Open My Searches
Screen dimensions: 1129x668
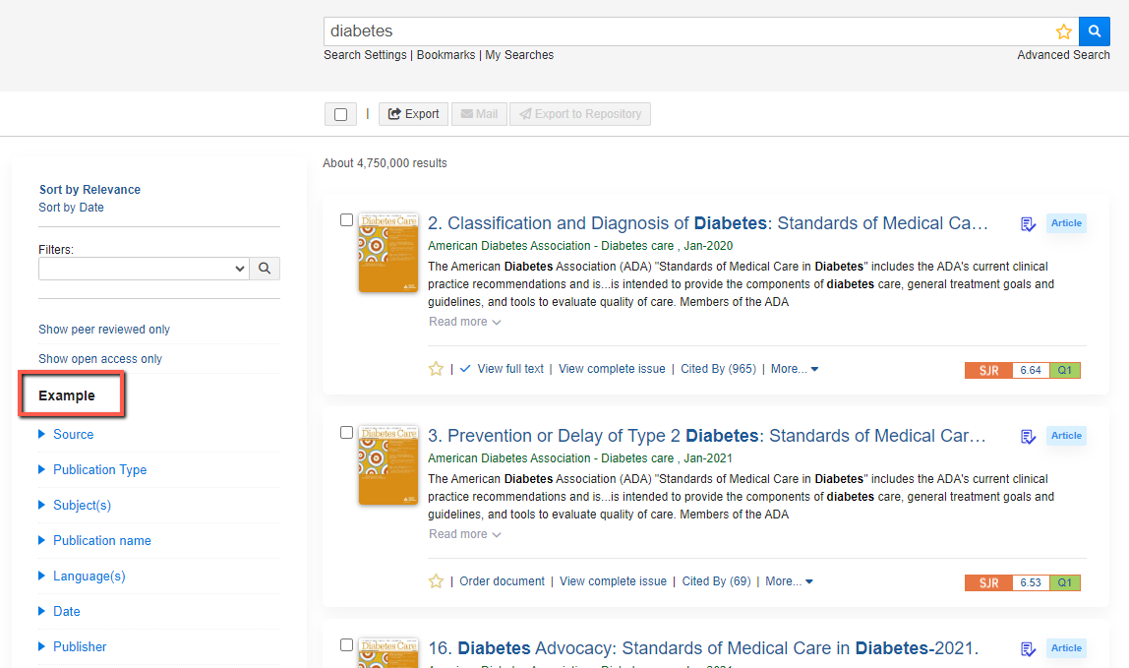coord(519,55)
